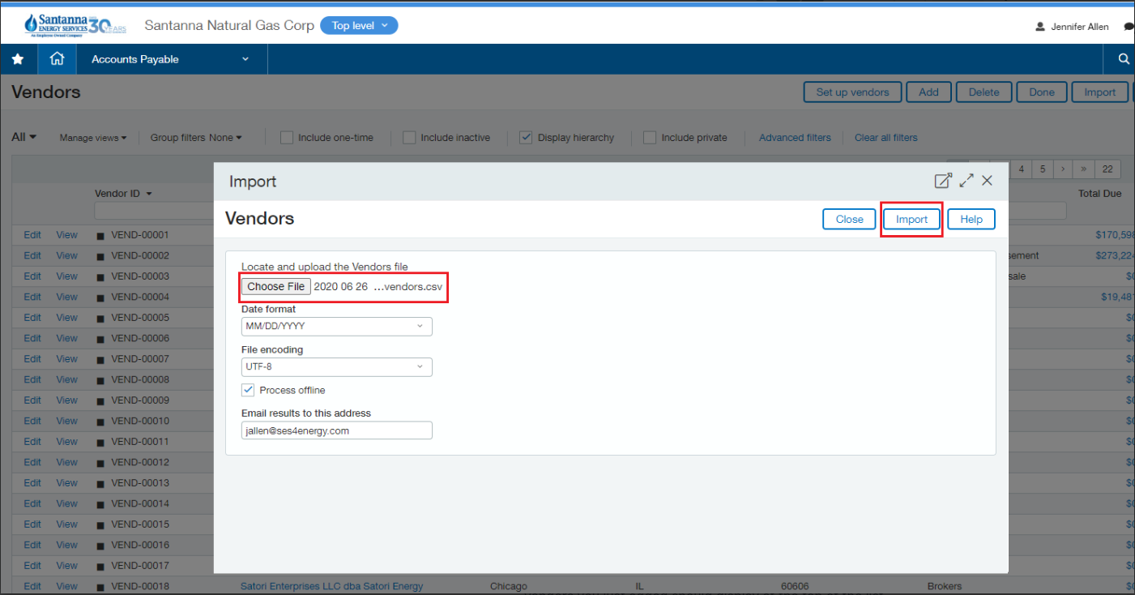The width and height of the screenshot is (1135, 595).
Task: Enable the Include inactive checkbox
Action: coord(409,137)
